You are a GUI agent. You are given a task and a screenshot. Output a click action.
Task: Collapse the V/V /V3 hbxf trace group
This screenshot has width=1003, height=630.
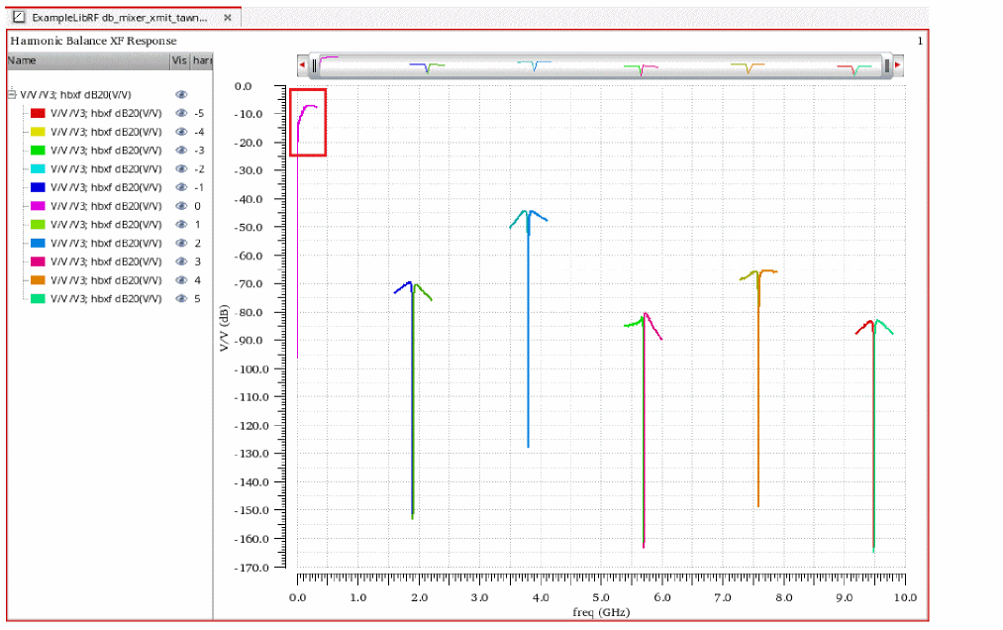click(x=11, y=95)
